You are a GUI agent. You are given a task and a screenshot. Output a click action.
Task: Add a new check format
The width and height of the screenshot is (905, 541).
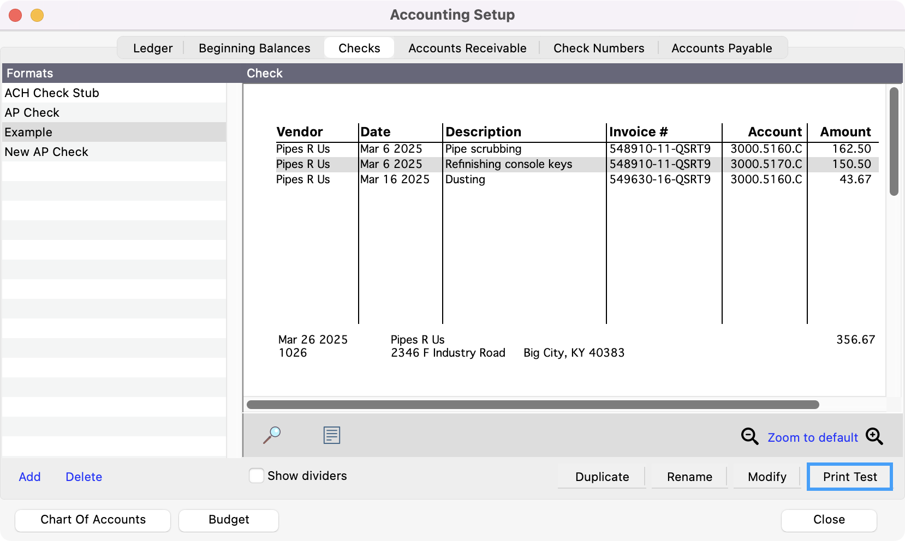(29, 477)
